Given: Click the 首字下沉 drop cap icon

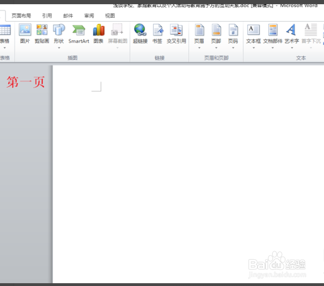Looking at the screenshot, I should 311,30.
